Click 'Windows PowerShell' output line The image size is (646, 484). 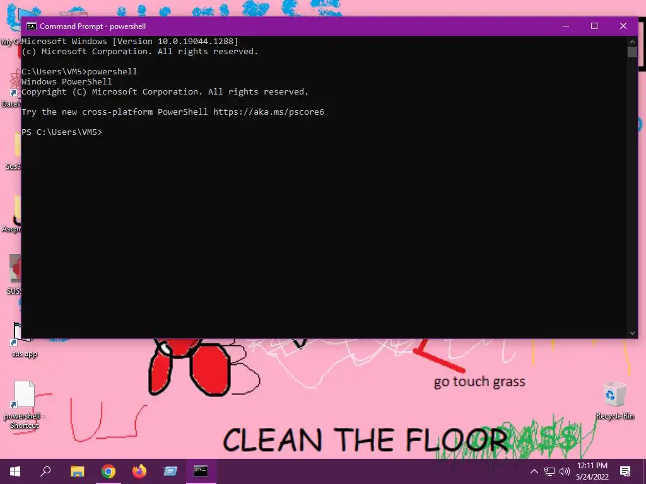[x=67, y=81]
